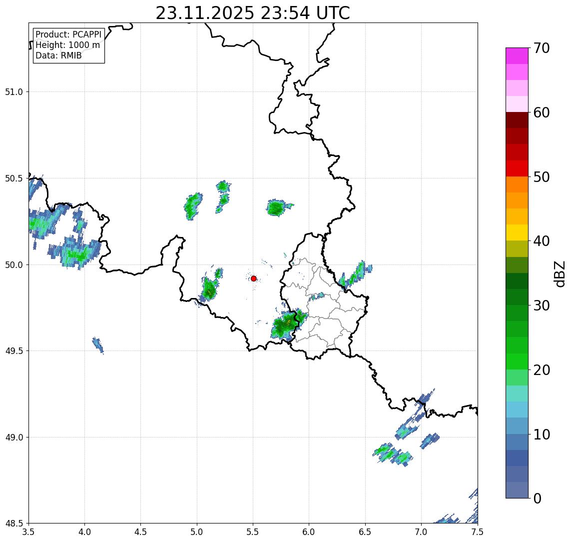
Task: Click the longitude axis label 4.0
Action: 84,532
